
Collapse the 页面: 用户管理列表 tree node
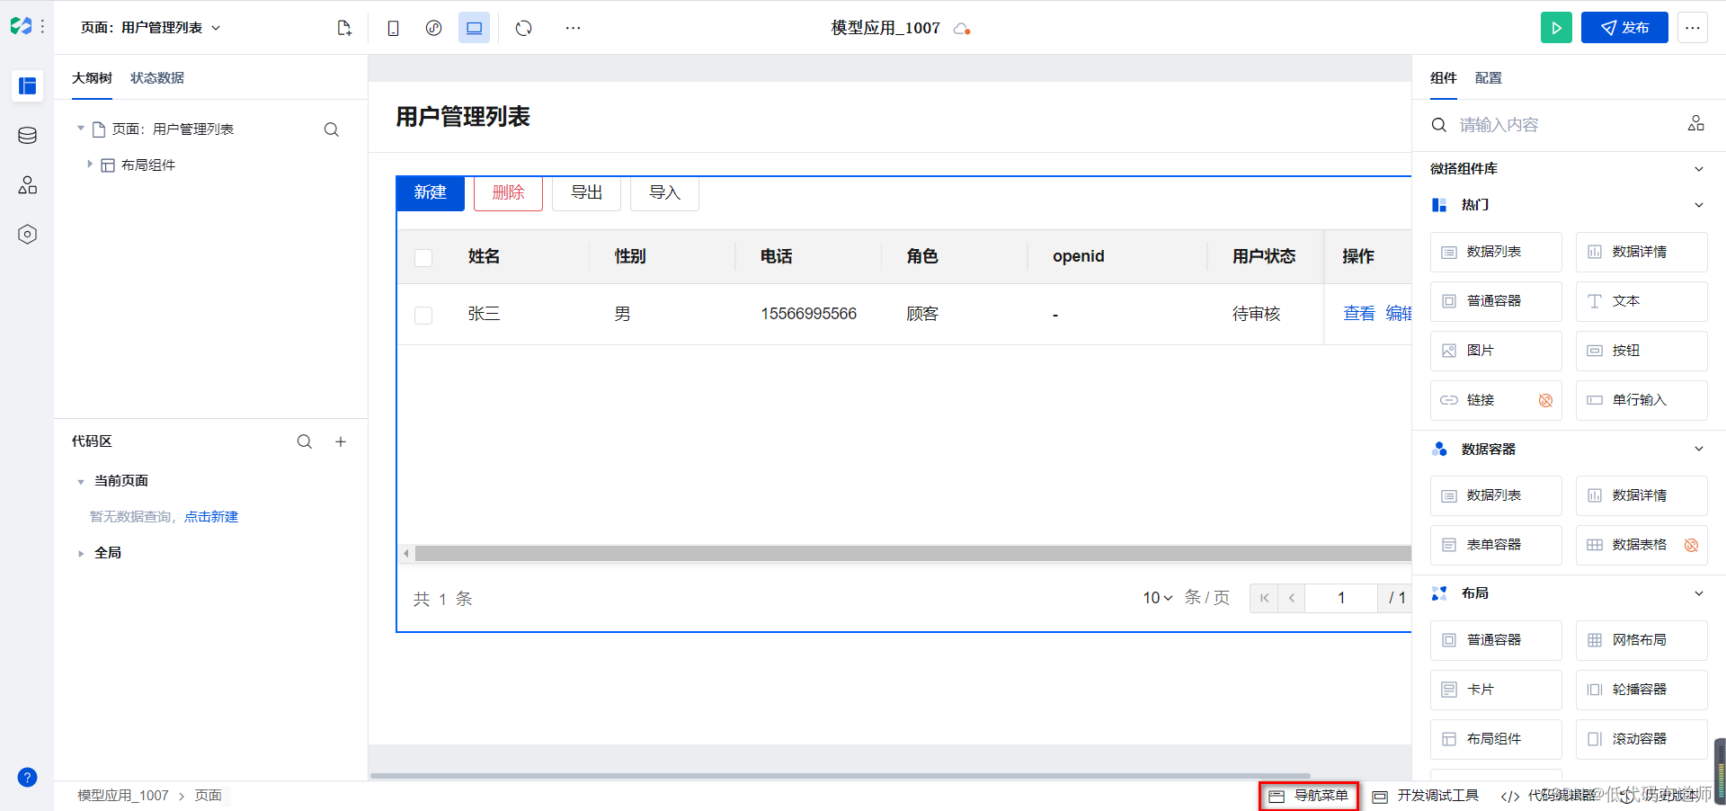(x=81, y=129)
